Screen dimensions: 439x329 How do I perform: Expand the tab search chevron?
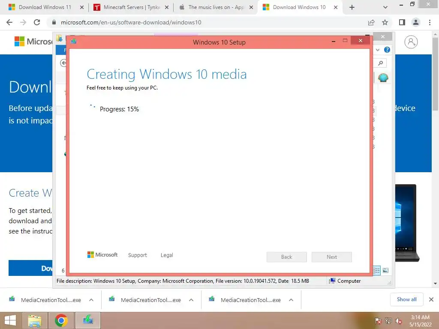pos(385,7)
